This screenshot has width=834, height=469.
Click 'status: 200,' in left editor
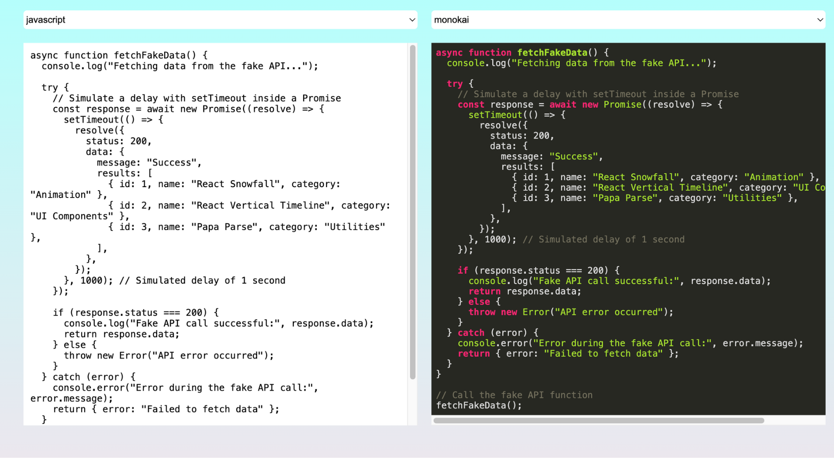tap(119, 142)
